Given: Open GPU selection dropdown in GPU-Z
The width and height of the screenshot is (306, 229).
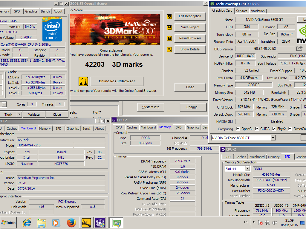Looking at the screenshot, I should [x=273, y=138].
